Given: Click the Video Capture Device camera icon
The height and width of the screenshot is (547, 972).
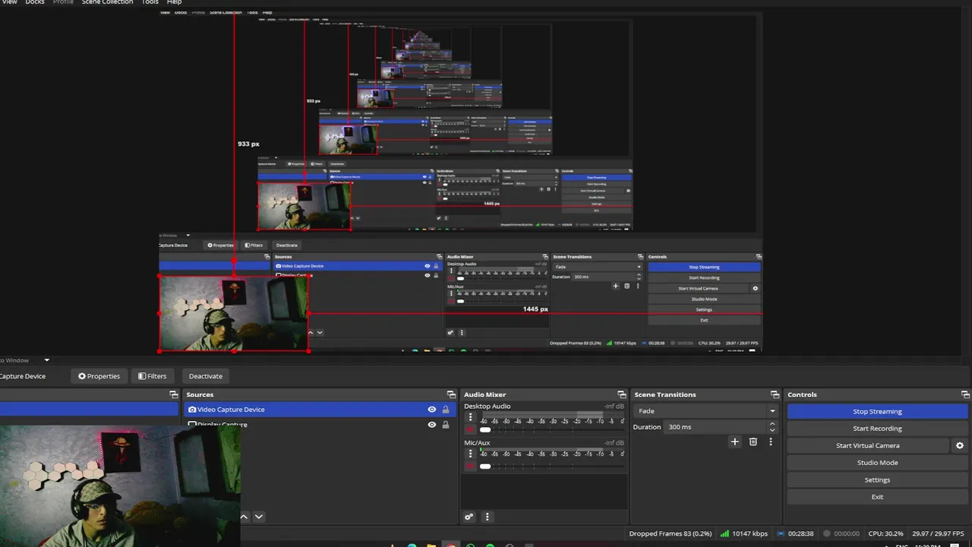Looking at the screenshot, I should (x=192, y=409).
